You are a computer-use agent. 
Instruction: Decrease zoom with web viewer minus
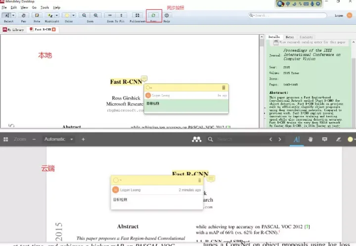[x=34, y=139]
